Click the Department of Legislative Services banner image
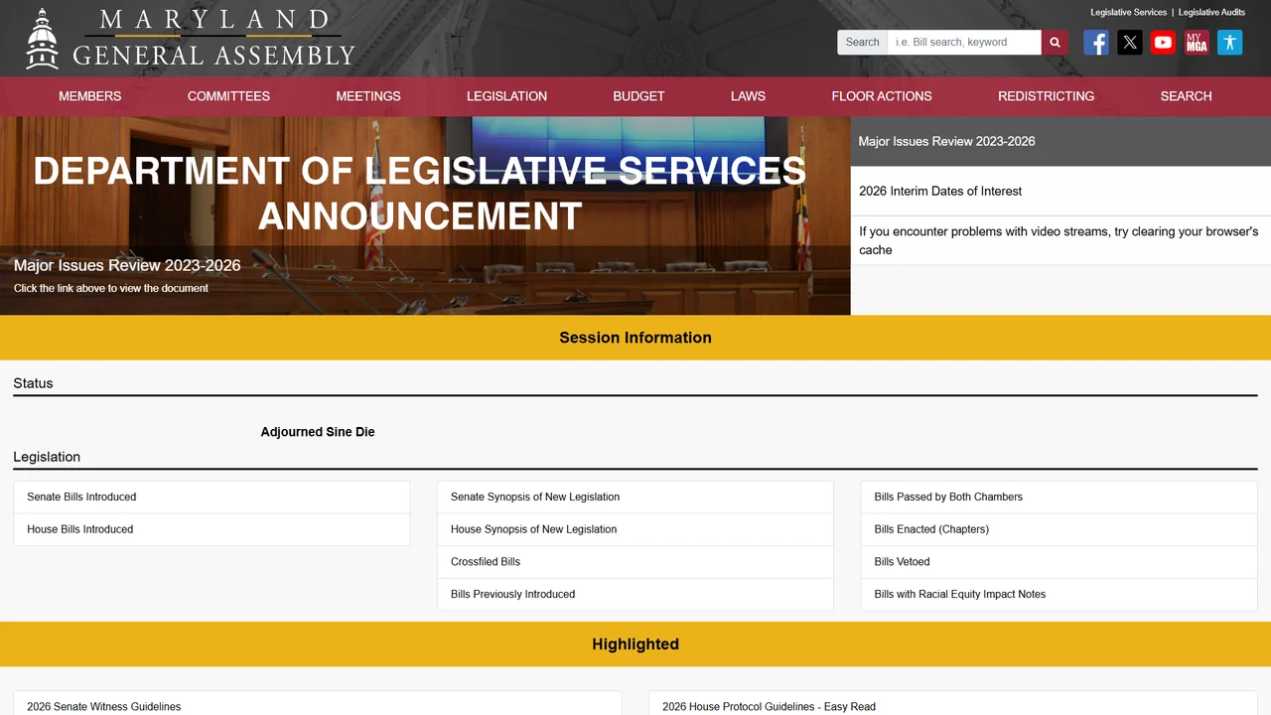 425,215
